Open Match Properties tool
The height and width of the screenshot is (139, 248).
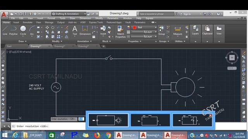[x=121, y=32]
